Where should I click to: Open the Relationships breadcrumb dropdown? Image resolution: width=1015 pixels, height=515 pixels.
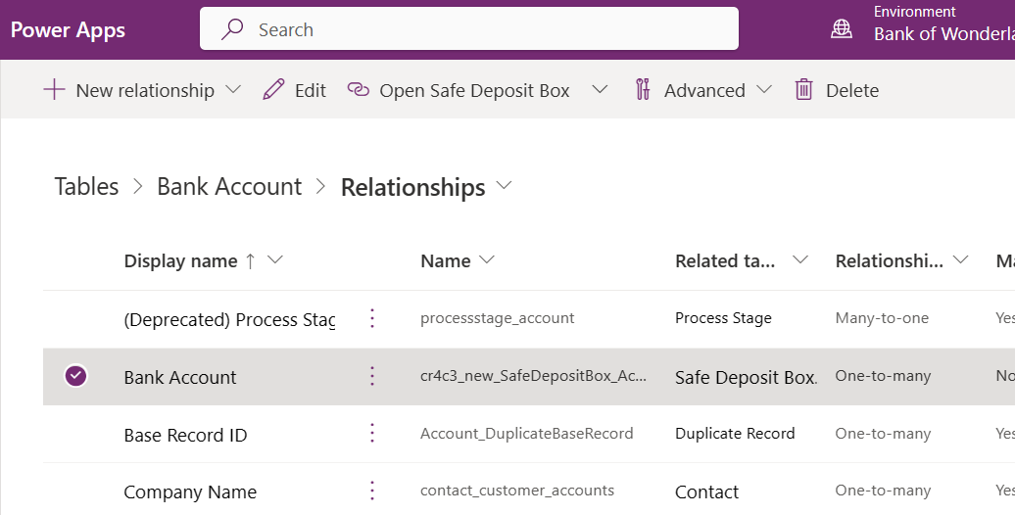(x=504, y=186)
